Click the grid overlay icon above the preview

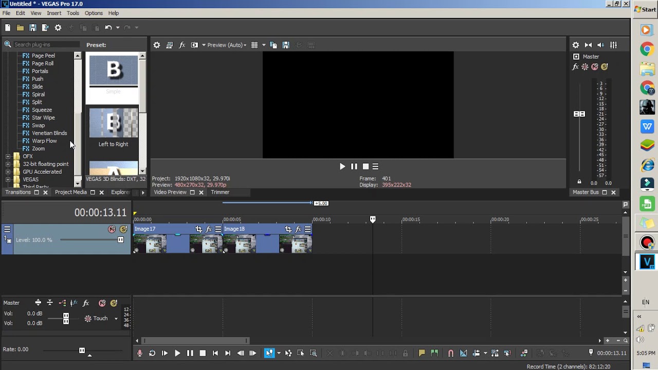tap(254, 45)
